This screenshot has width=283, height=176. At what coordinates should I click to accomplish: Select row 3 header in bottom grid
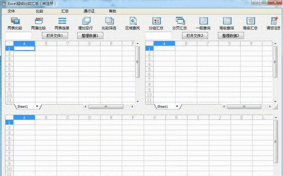(x=10, y=133)
